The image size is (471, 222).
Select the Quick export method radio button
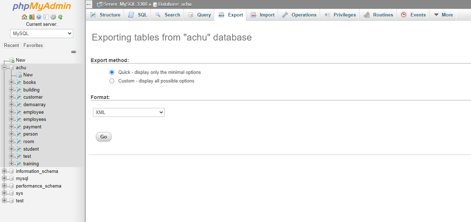click(x=112, y=72)
